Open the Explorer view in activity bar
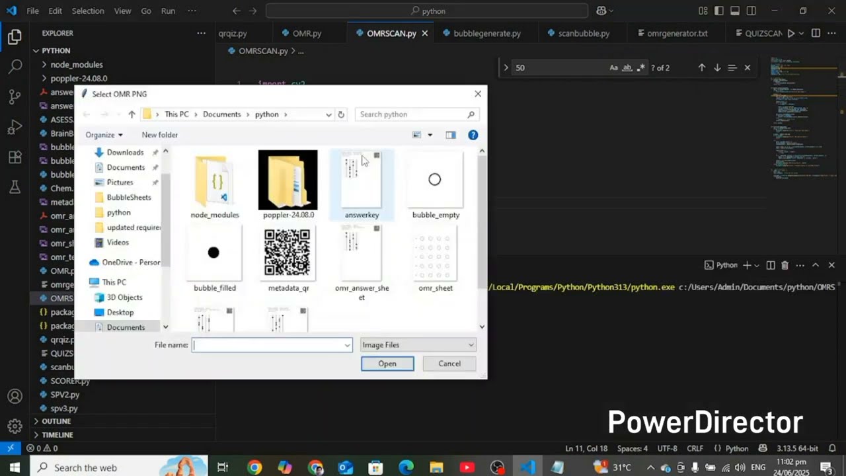This screenshot has height=476, width=846. (15, 37)
